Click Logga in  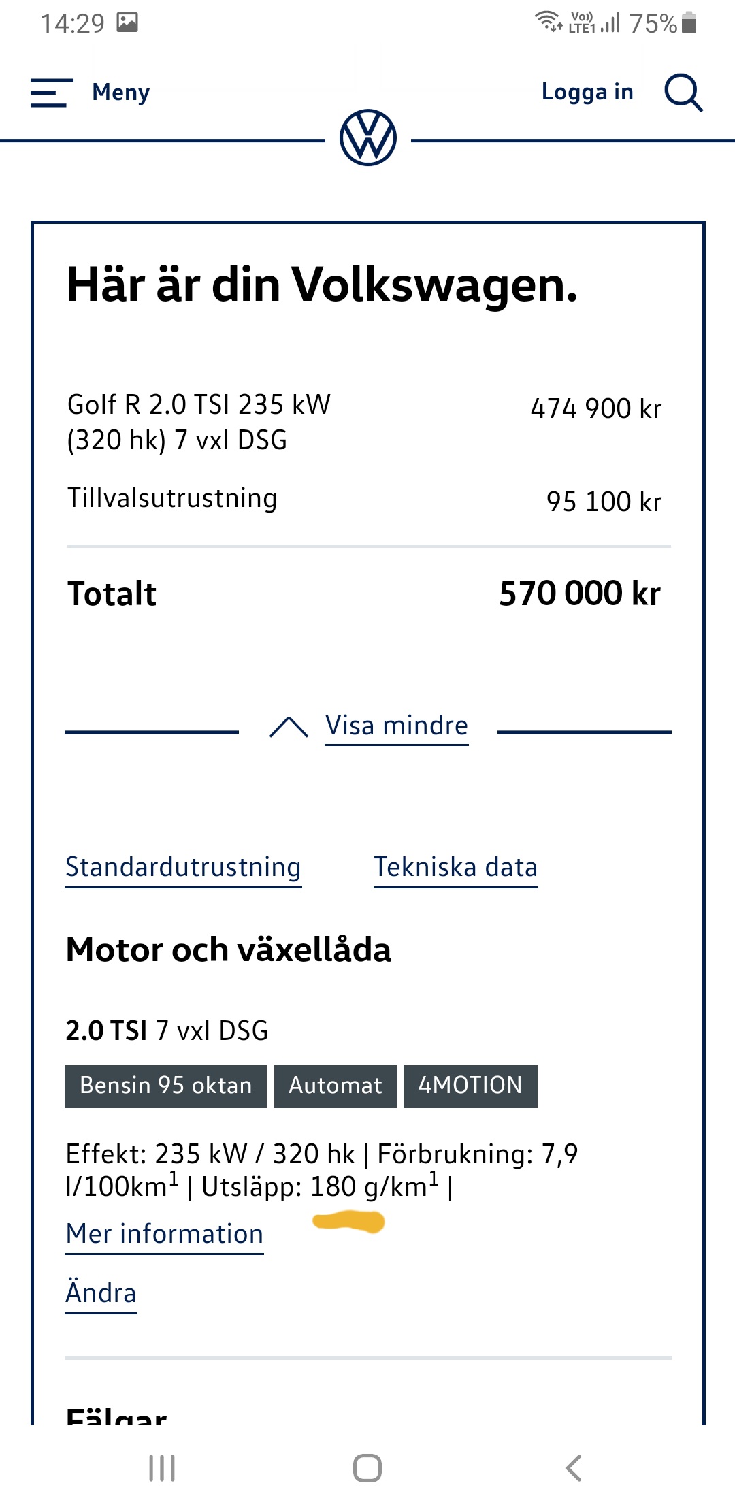tap(587, 92)
